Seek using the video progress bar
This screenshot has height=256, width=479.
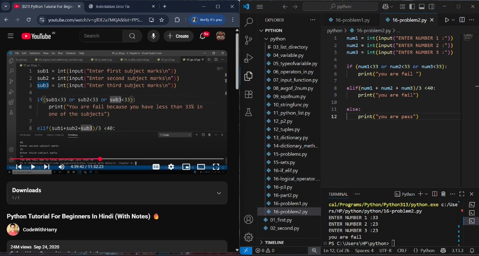[100, 160]
